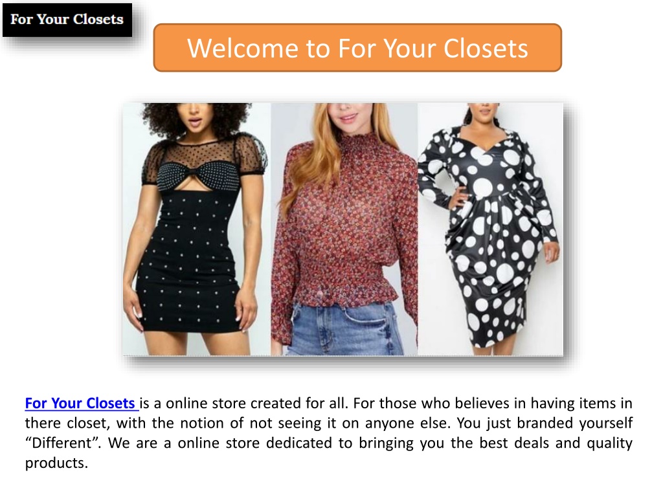
Task: Click the word "products." ending the paragraph
Action: 57,463
